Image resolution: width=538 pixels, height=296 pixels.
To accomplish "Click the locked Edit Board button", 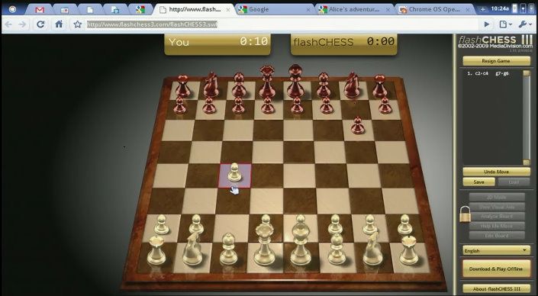I will pyautogui.click(x=497, y=236).
